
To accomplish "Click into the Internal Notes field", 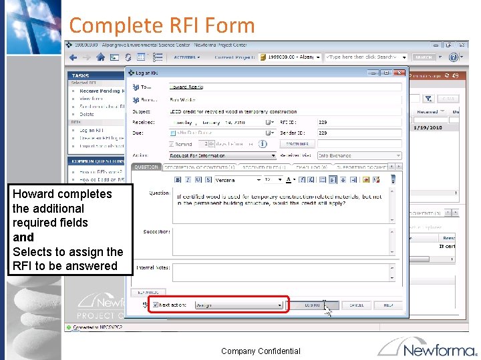I will pos(281,272).
